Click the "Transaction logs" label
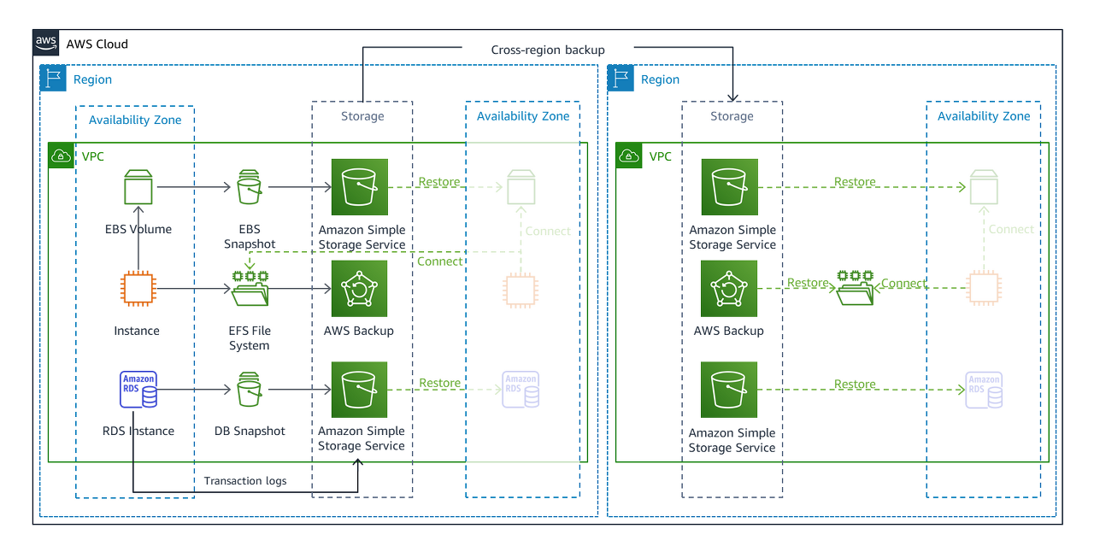The height and width of the screenshot is (552, 1094). (x=245, y=481)
